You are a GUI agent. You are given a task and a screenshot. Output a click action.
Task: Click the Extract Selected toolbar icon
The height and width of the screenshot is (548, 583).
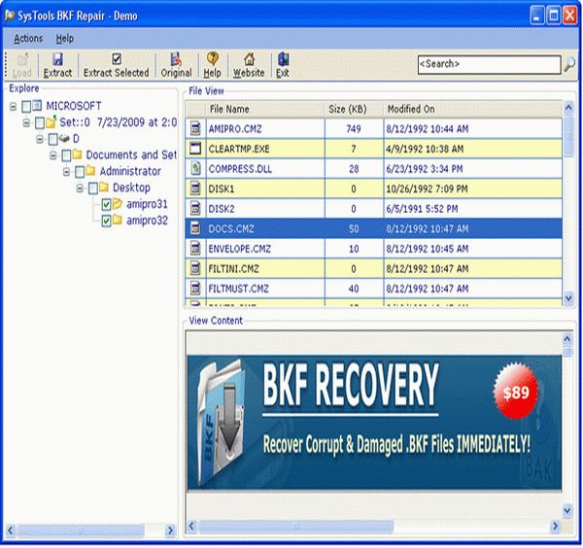click(117, 58)
